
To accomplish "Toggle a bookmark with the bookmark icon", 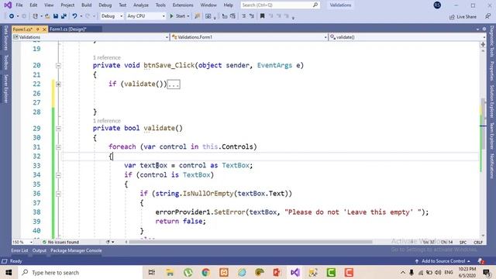I will click(262, 15).
